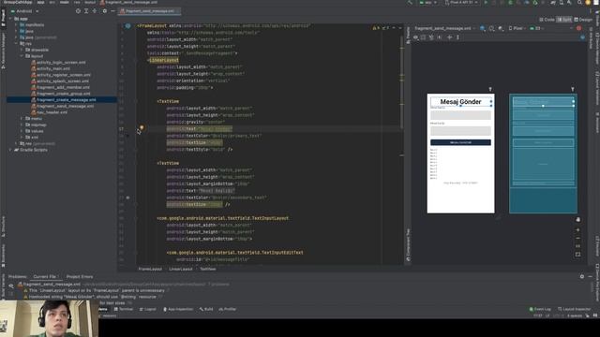Click the design surface select icon

pyautogui.click(x=483, y=28)
